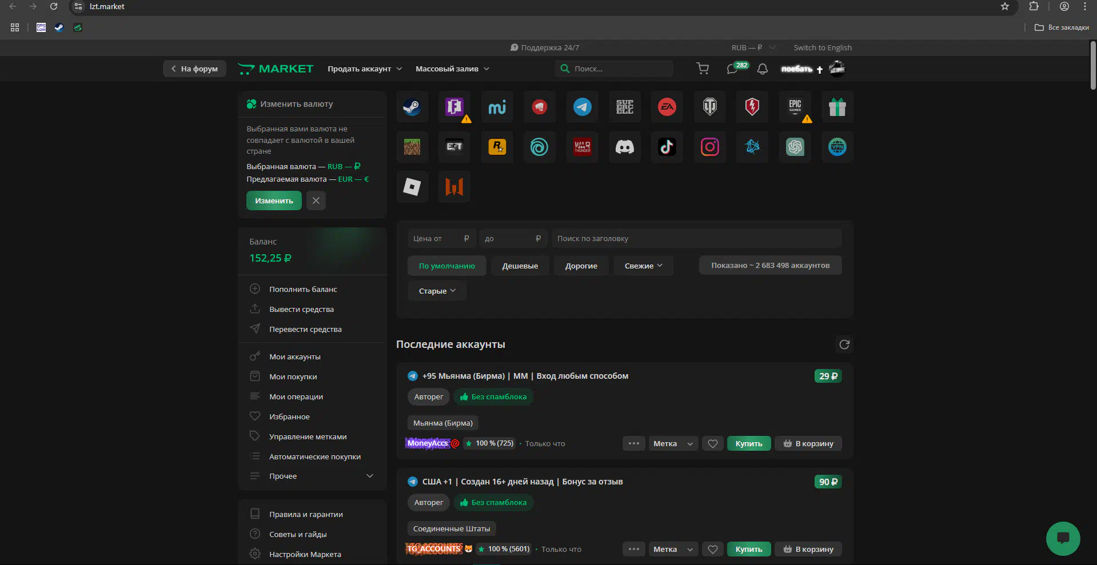The height and width of the screenshot is (565, 1097).
Task: Open the Discord accounts category
Action: pyautogui.click(x=625, y=147)
